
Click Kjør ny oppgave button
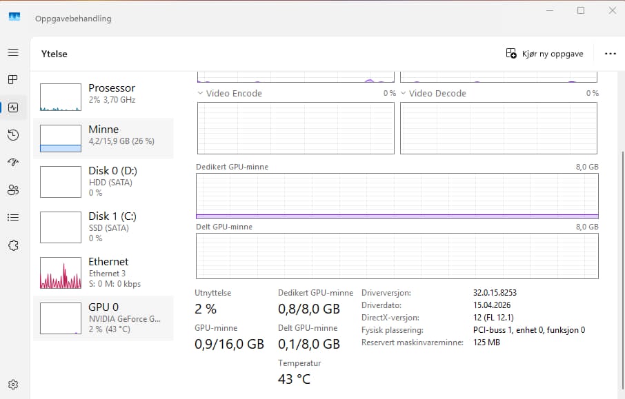[x=544, y=54]
